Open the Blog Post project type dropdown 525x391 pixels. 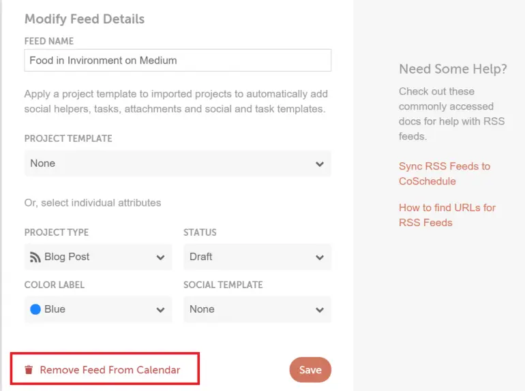[98, 257]
